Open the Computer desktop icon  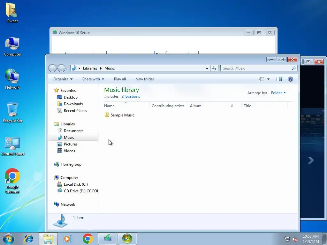tap(12, 47)
